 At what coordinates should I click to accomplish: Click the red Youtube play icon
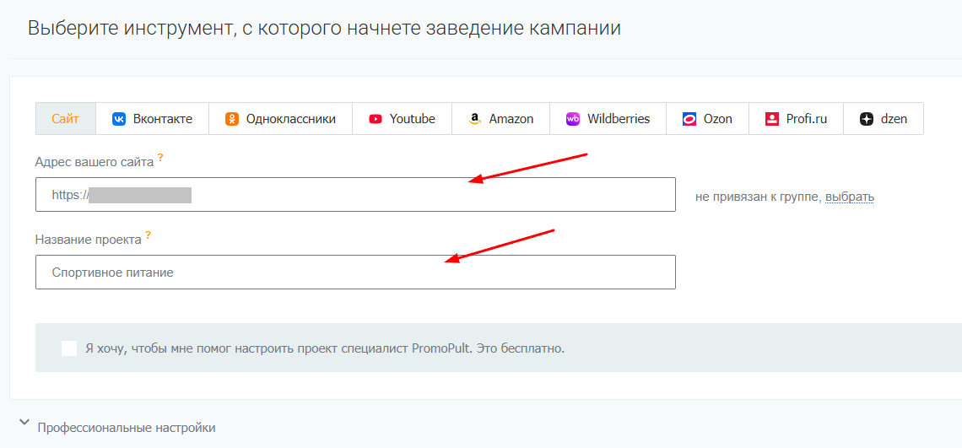(x=376, y=119)
